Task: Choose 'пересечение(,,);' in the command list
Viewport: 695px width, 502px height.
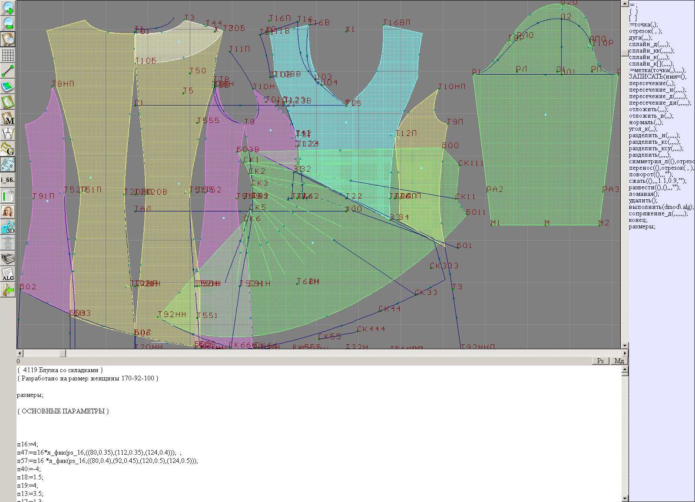Action: [652, 83]
